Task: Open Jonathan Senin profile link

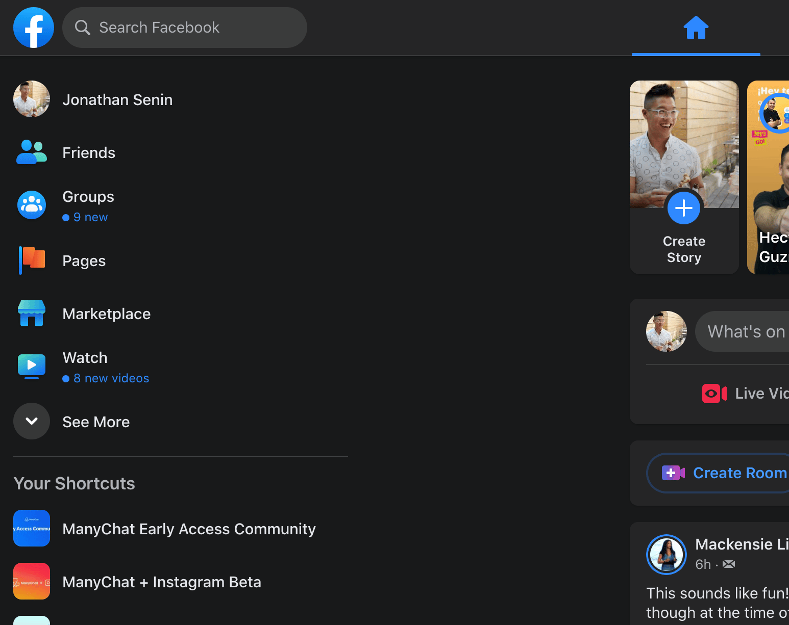Action: click(x=117, y=100)
